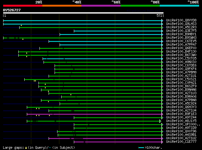Click the arrowhead at the end of the A9TZ44 row
The height and width of the screenshot is (150, 202).
pyautogui.click(x=162, y=118)
